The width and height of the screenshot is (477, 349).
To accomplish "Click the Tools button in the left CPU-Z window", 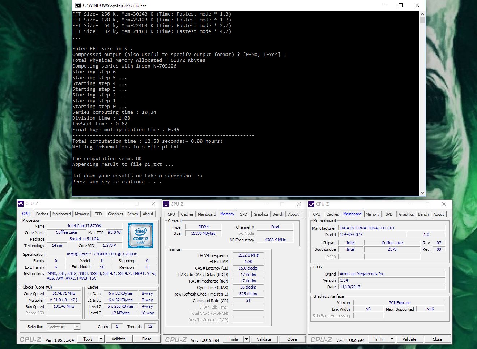I will pyautogui.click(x=88, y=339).
